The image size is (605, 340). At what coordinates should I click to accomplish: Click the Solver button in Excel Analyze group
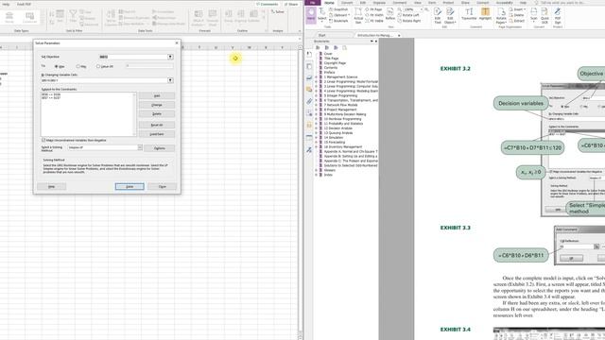click(x=278, y=12)
